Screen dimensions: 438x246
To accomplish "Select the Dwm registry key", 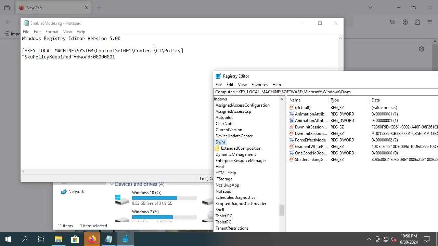I will (x=220, y=142).
